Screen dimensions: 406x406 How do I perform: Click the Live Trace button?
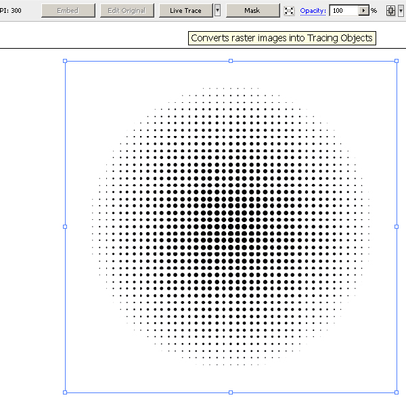coord(185,11)
